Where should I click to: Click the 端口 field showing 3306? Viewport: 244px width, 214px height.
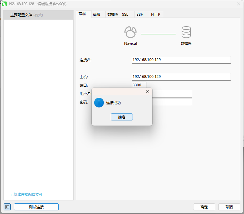pyautogui.click(x=139, y=85)
